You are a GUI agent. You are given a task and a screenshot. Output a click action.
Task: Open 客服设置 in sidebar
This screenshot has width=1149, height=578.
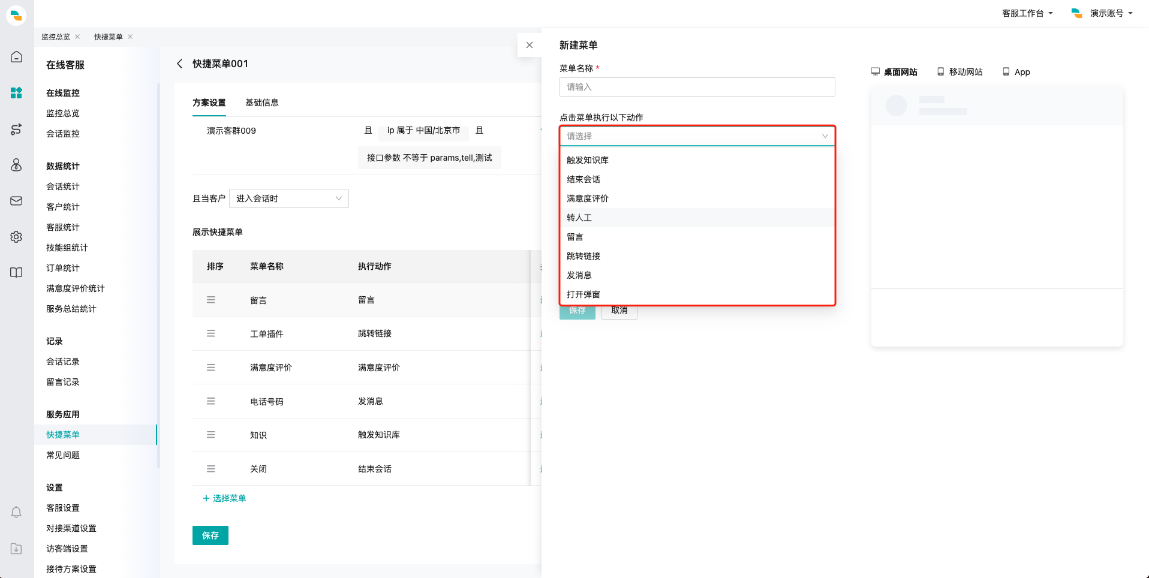click(x=63, y=508)
